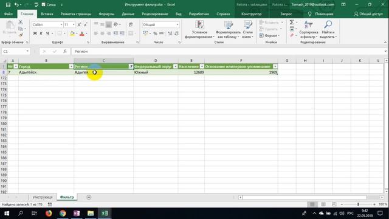
Task: Increase font size with larger A
Action: tap(79, 24)
